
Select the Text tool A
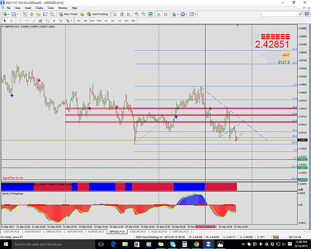(54, 20)
